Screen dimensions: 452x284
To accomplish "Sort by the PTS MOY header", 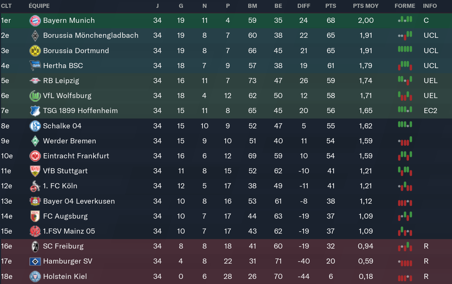I will click(366, 6).
